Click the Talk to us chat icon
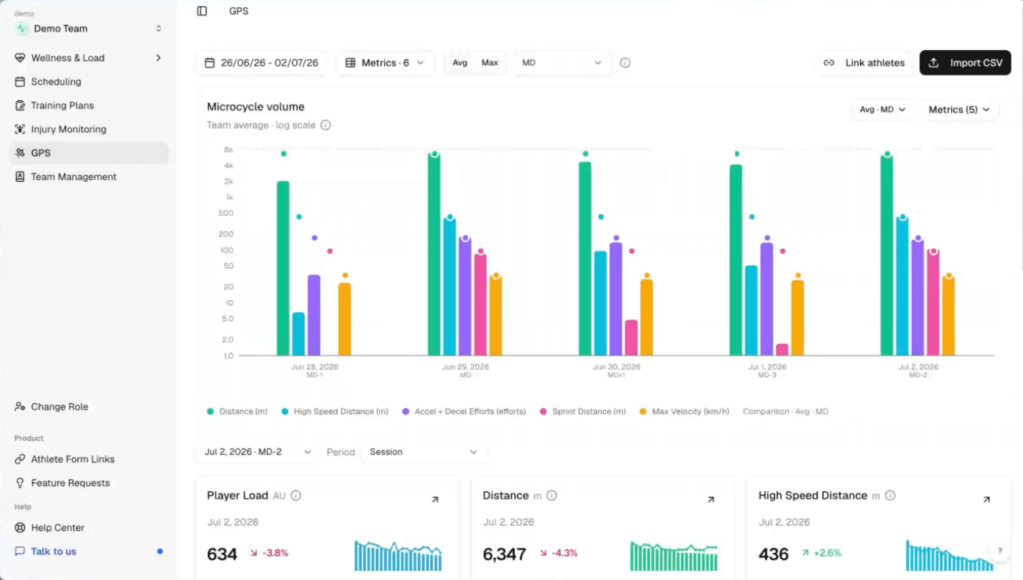The image size is (1023, 580). point(20,552)
